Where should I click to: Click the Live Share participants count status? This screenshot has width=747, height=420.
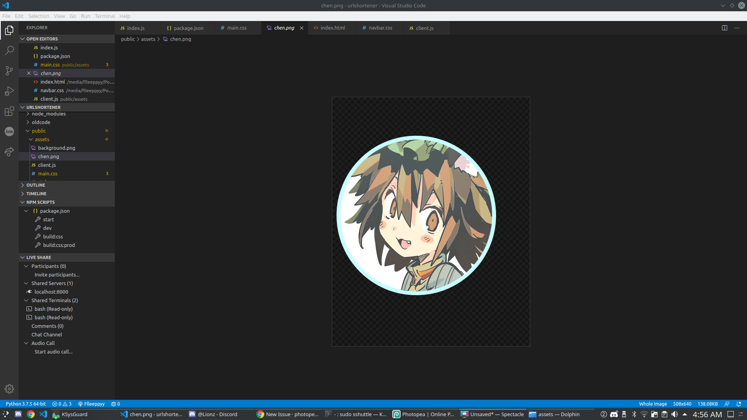116,404
